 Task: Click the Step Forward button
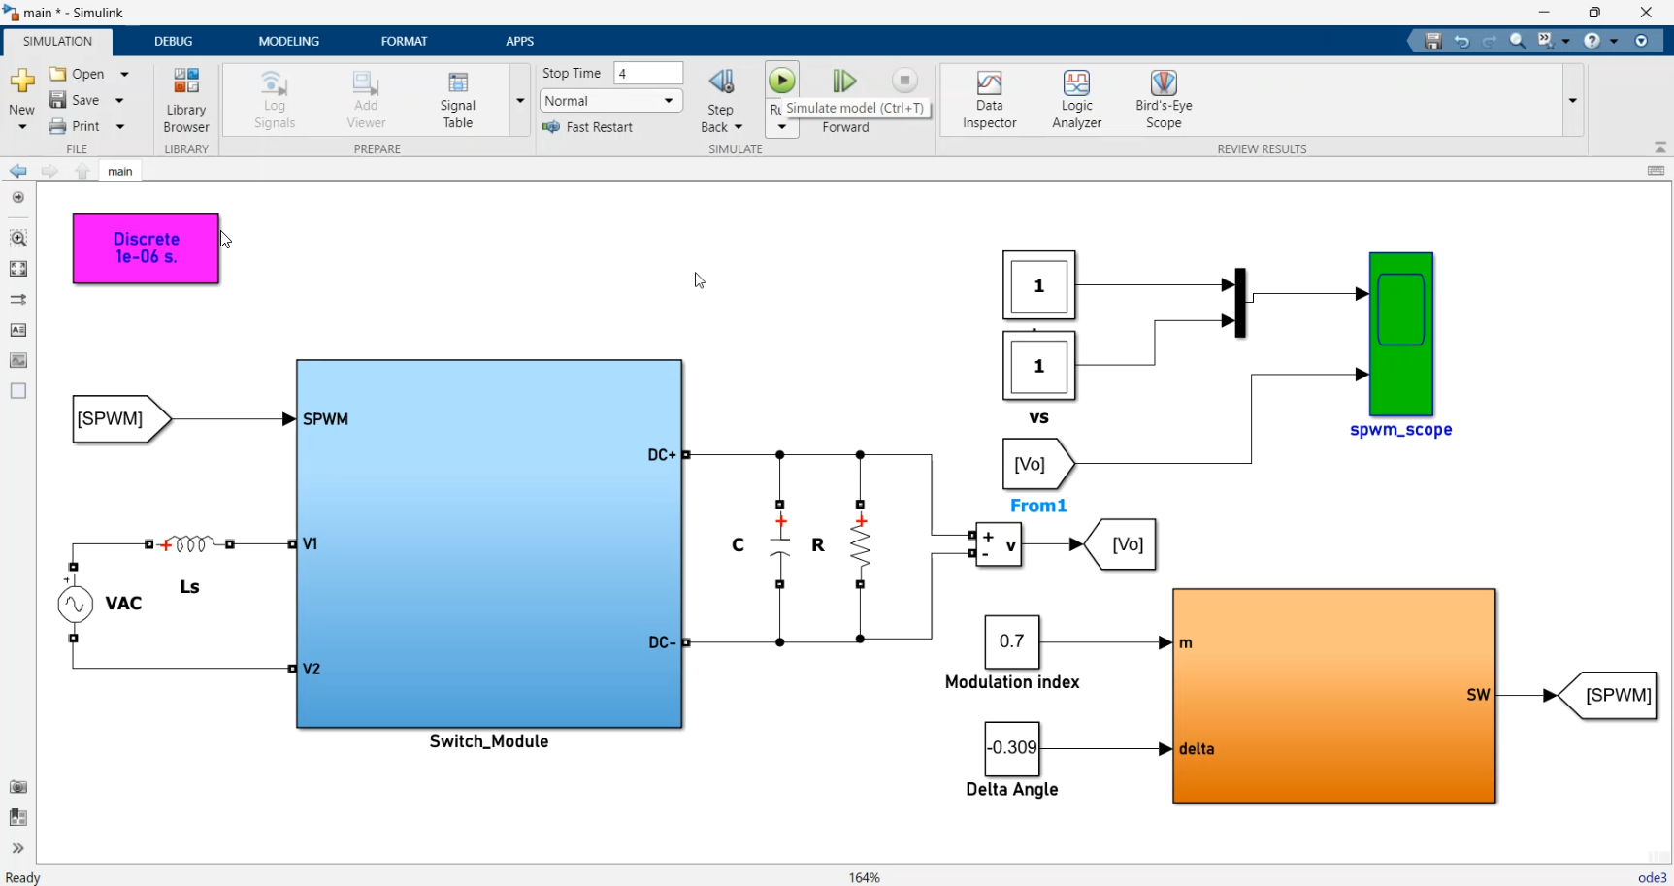[x=845, y=81]
